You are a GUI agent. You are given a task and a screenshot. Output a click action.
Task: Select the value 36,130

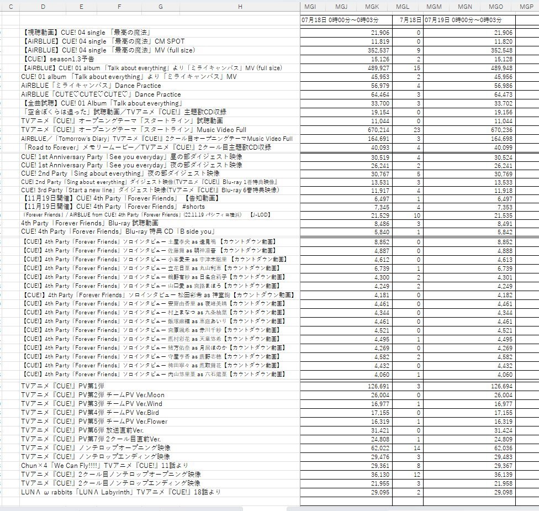click(380, 475)
